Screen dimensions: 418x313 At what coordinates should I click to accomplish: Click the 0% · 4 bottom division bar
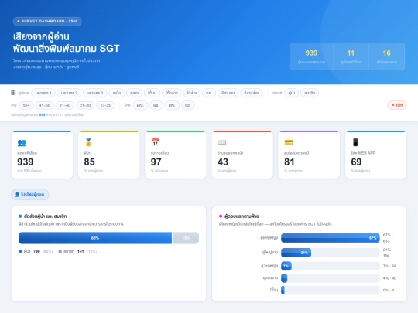tap(283, 290)
